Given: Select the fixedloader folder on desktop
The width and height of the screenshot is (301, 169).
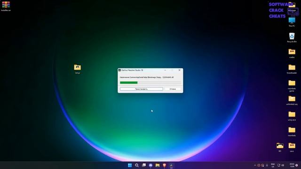Looking at the screenshot, I should pyautogui.click(x=292, y=69).
